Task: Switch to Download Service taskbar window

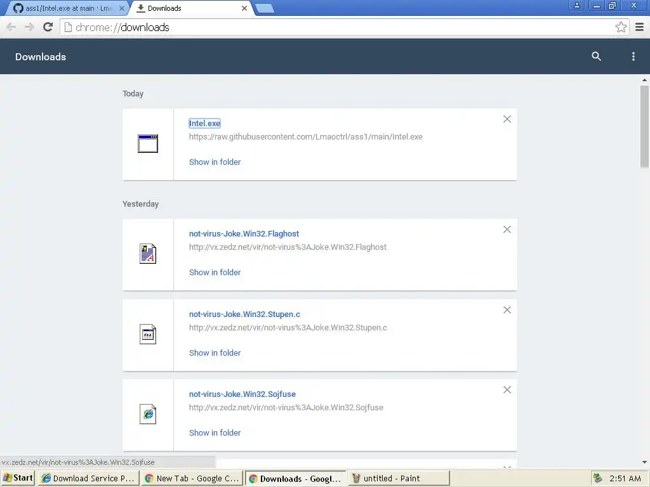Action: 88,478
